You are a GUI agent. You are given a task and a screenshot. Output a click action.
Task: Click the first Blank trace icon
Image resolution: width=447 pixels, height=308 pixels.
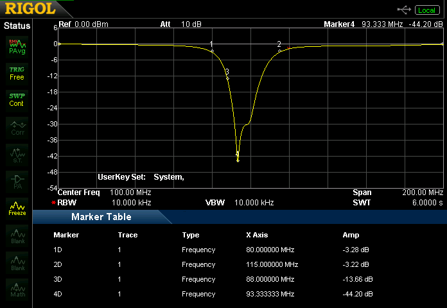pos(17,236)
